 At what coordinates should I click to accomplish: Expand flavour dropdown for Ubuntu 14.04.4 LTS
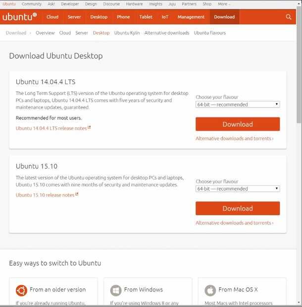point(238,104)
